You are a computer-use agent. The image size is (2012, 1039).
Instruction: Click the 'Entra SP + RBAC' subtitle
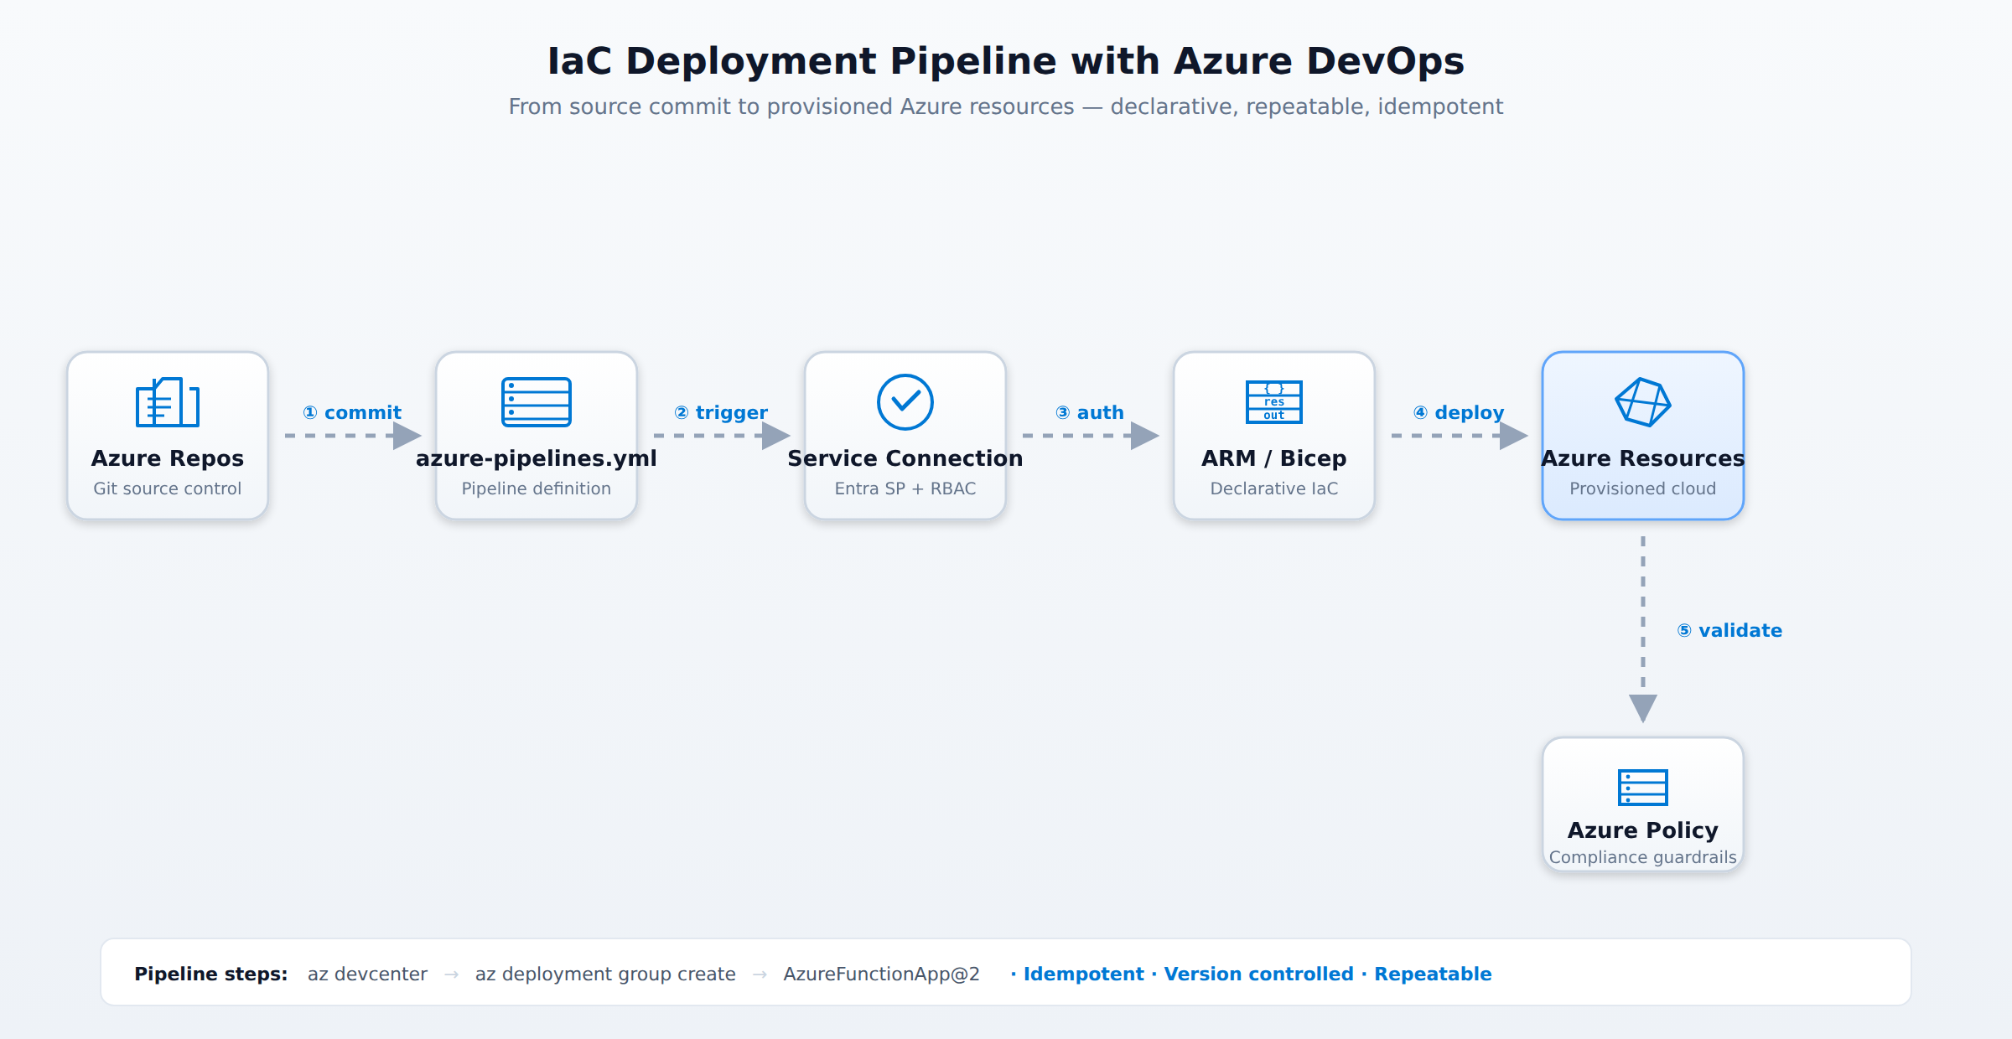coord(905,488)
